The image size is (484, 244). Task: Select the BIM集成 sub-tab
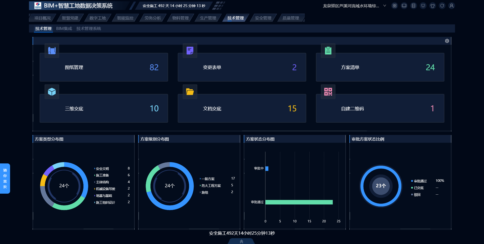coord(64,28)
